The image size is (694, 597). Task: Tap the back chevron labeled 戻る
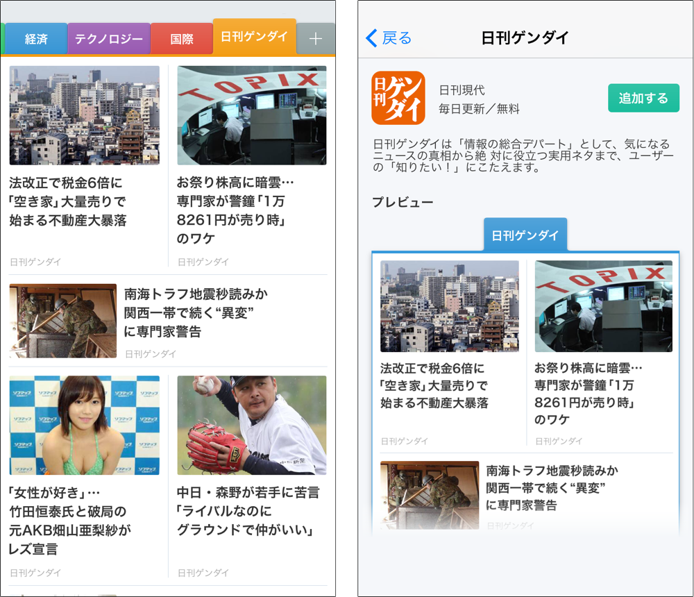389,38
